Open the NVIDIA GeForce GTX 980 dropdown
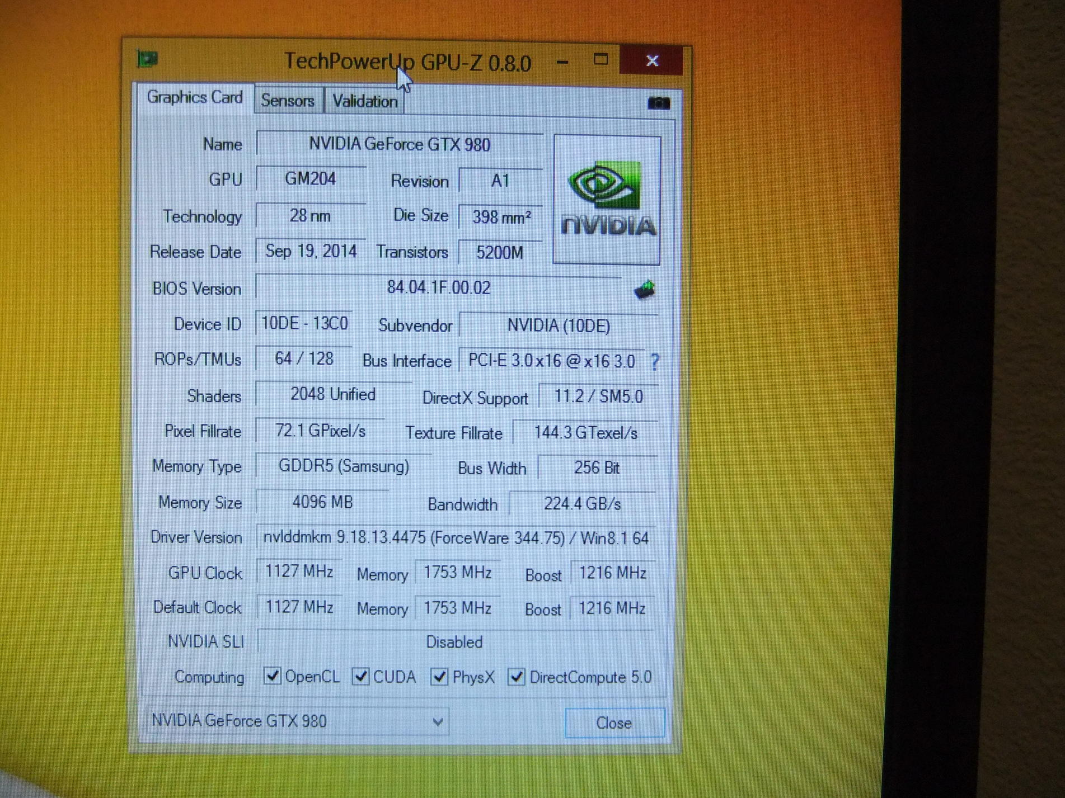The image size is (1065, 798). [297, 721]
